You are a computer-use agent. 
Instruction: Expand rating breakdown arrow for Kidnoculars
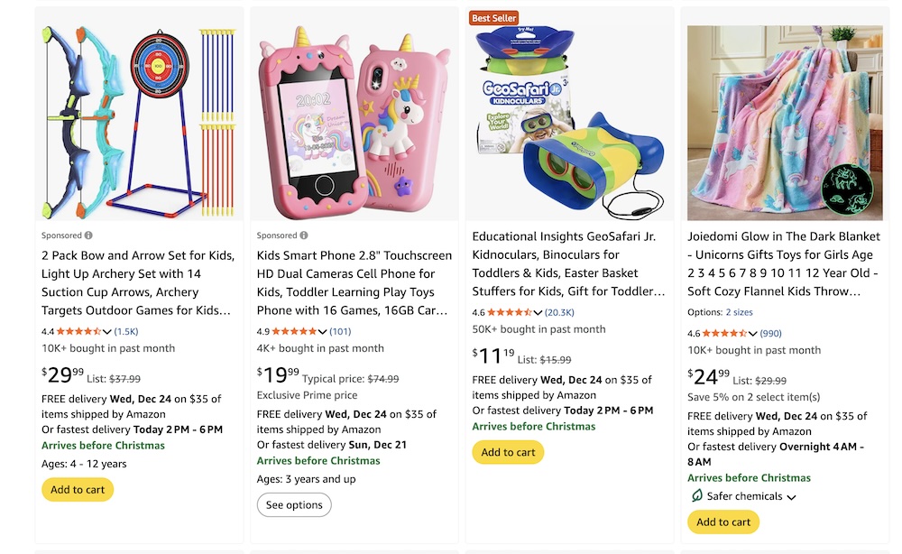click(538, 313)
